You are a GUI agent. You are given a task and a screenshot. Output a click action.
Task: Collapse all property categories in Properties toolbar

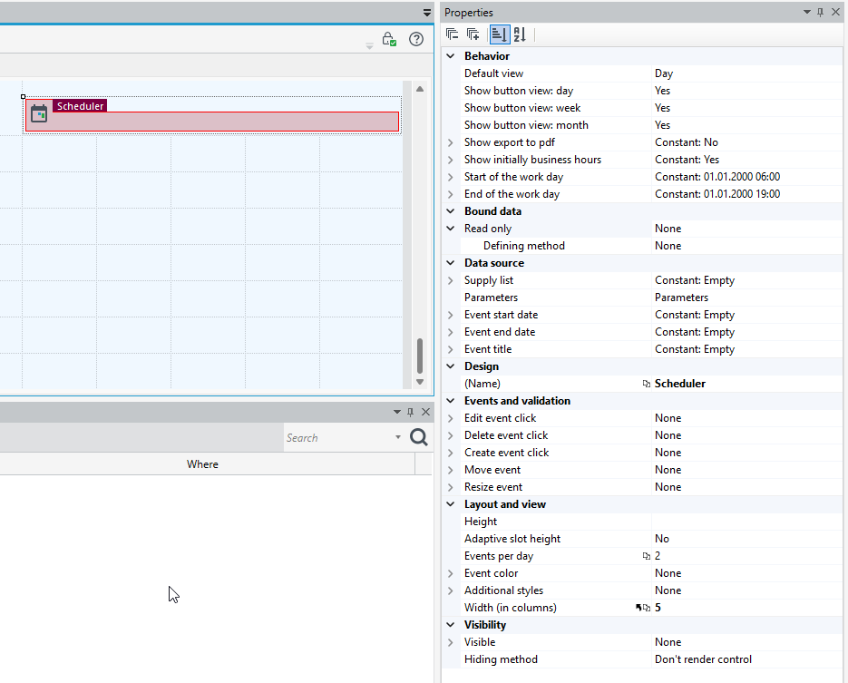click(453, 34)
